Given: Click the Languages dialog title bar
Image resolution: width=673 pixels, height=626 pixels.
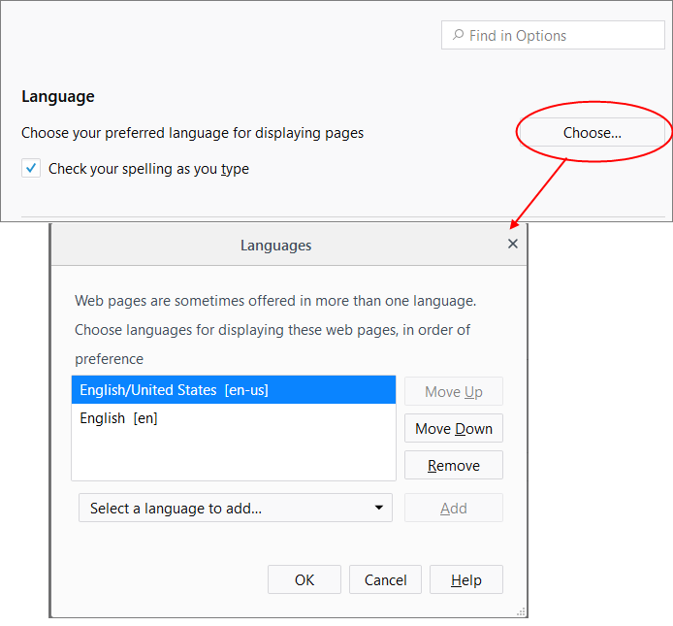Looking at the screenshot, I should point(275,245).
